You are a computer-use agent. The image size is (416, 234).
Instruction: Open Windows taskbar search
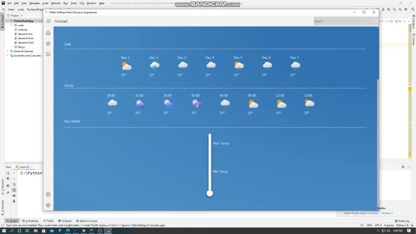pyautogui.click(x=12, y=231)
